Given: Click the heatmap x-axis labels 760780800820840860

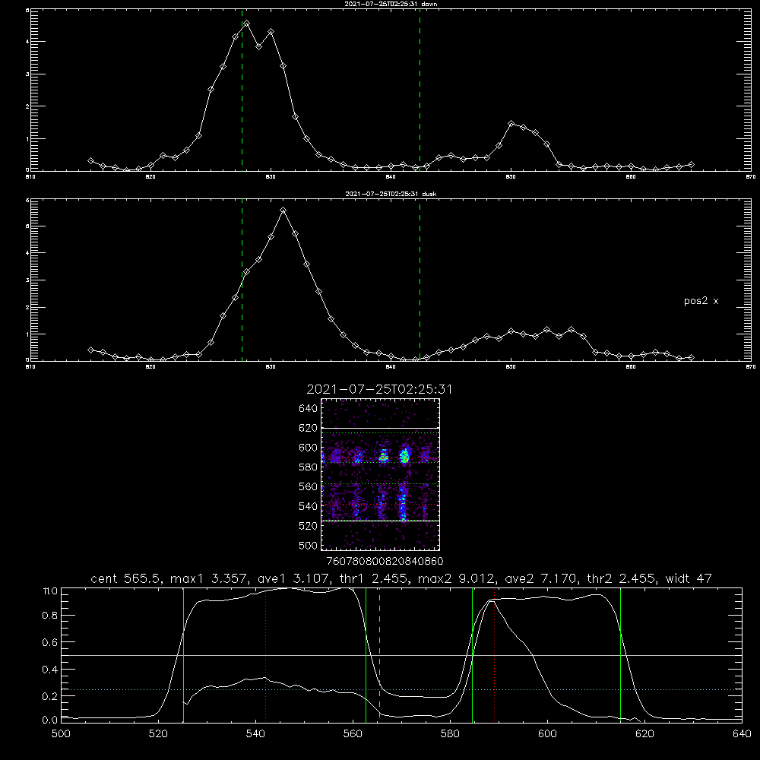Looking at the screenshot, I should pyautogui.click(x=385, y=562).
